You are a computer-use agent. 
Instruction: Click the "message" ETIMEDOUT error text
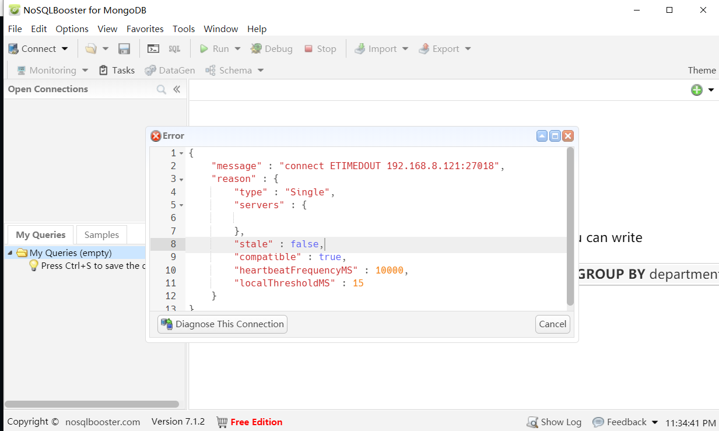[x=390, y=166]
